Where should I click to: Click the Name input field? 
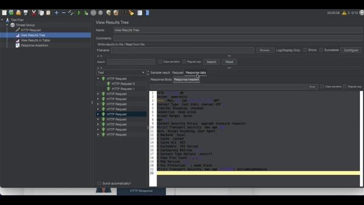pyautogui.click(x=238, y=30)
